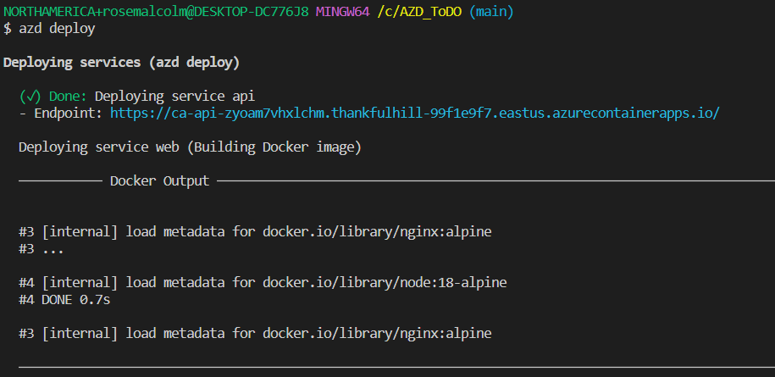Click the node:18-alpine load metadata line
775x377 pixels.
[x=263, y=283]
